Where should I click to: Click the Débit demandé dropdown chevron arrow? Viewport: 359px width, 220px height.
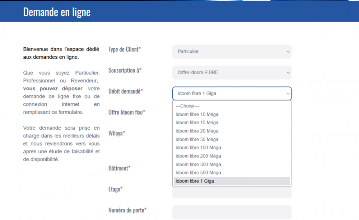tap(288, 94)
